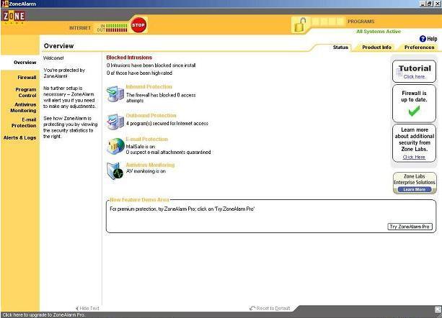Click the Internet Lock padlock icon
The width and height of the screenshot is (442, 318).
click(x=300, y=25)
